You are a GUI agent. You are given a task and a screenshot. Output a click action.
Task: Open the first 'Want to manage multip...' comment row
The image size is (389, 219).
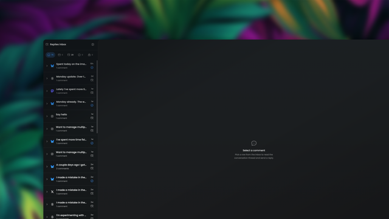tap(71, 129)
